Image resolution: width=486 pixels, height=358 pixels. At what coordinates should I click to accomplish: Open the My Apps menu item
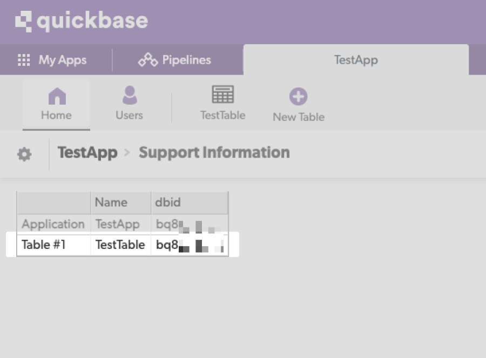tap(61, 60)
